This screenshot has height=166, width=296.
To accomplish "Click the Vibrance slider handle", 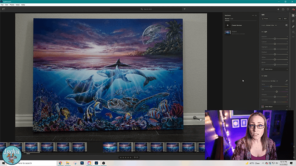I will [x=275, y=97].
